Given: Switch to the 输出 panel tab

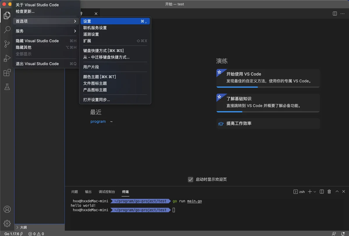Looking at the screenshot, I should [88, 192].
